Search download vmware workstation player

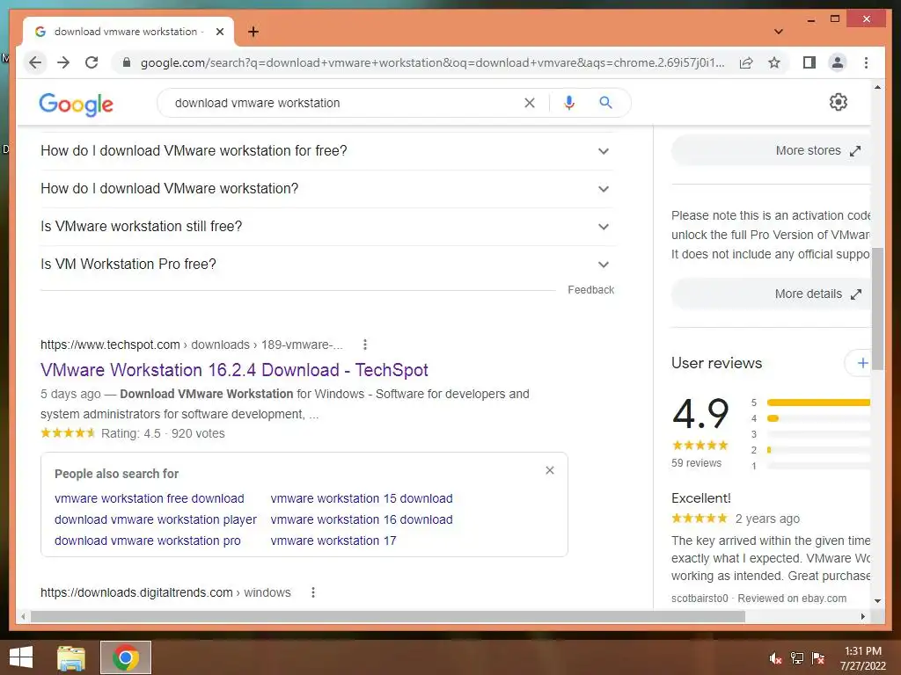pos(155,519)
